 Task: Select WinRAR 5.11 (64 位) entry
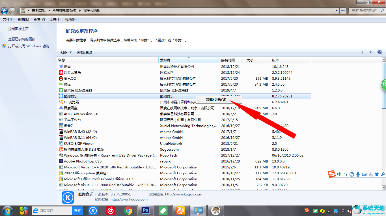184,137
